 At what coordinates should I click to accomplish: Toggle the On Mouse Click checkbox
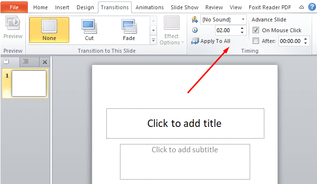(256, 30)
